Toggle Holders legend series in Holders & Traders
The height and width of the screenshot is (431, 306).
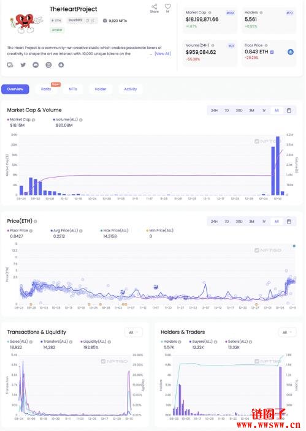169,342
